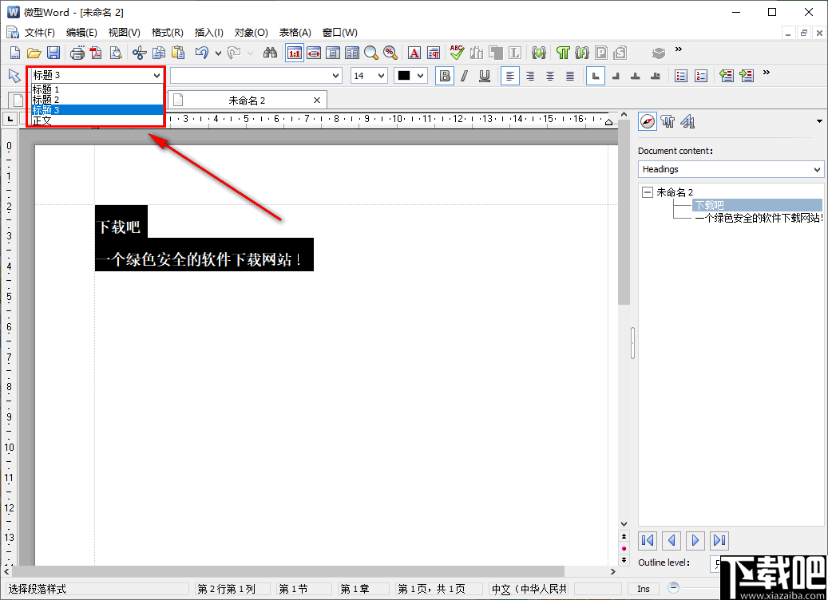This screenshot has height=600, width=828.
Task: Click the Paste icon in the toolbar
Action: [177, 52]
